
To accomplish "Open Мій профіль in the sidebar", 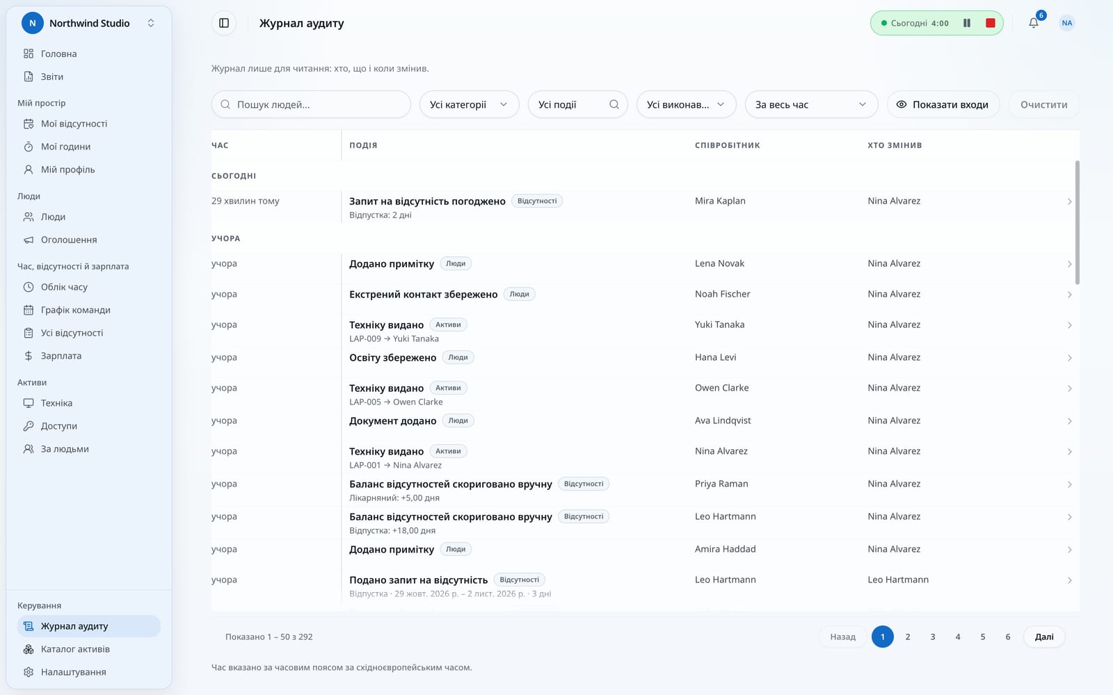I will (89, 170).
